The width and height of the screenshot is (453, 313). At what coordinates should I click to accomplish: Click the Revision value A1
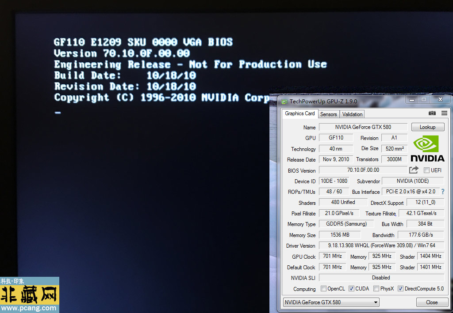pyautogui.click(x=394, y=138)
